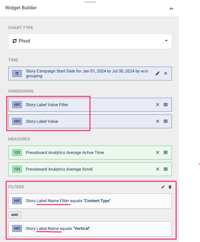Click ABC icon of Vertical filter

click(x=17, y=228)
